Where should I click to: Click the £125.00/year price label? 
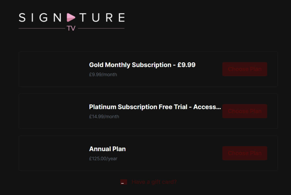pos(103,159)
